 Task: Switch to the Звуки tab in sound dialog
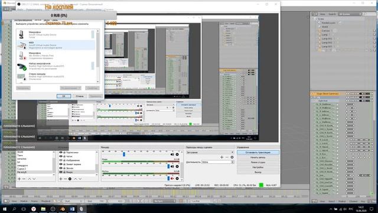click(x=47, y=20)
